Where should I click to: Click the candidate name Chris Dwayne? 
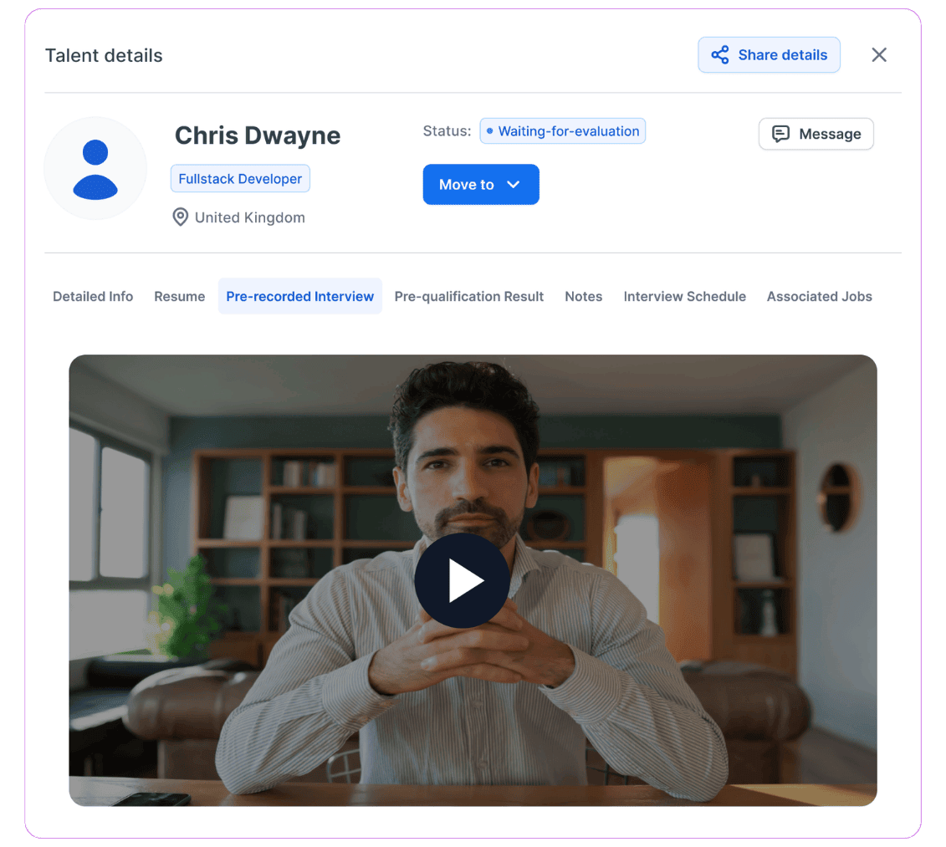click(257, 135)
